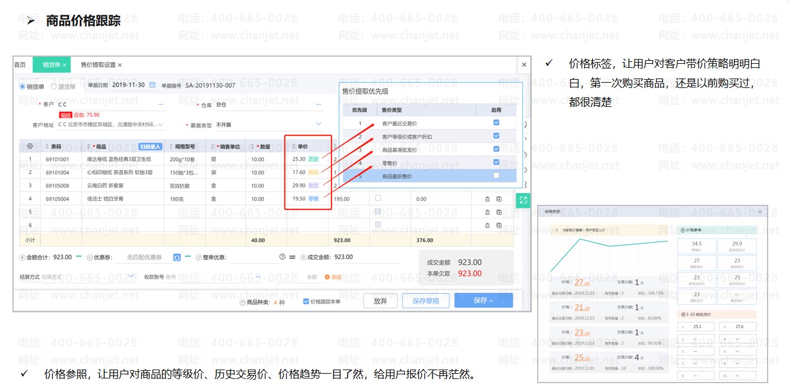Open the 票据类型 dropdown

319,124
